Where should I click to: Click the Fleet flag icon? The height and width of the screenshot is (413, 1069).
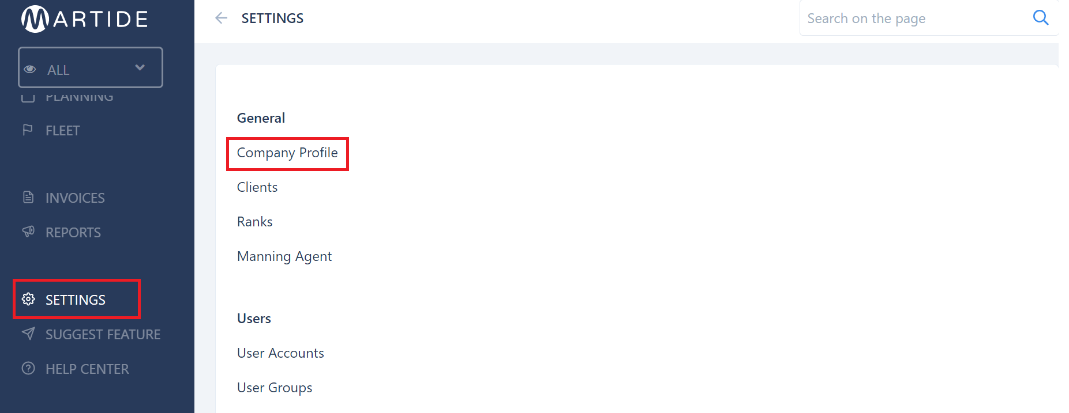pos(28,130)
